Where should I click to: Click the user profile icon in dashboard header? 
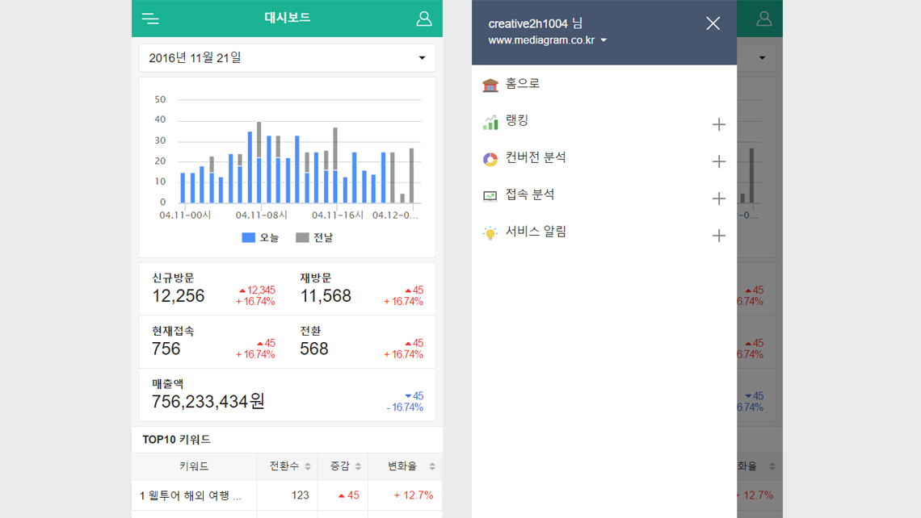423,19
